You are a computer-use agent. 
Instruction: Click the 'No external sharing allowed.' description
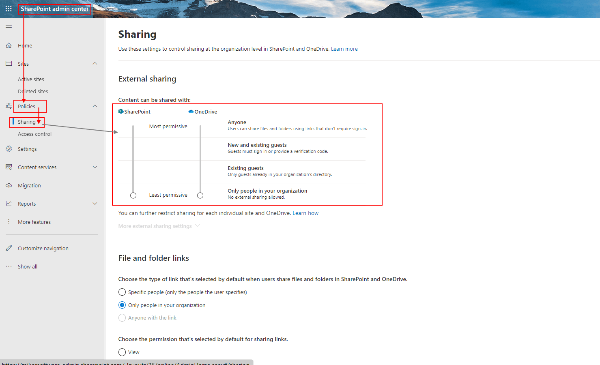256,198
